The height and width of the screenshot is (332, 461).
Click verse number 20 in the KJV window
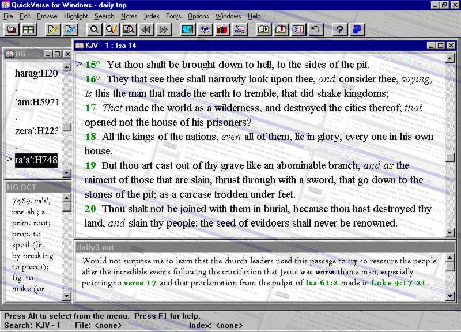pos(90,209)
